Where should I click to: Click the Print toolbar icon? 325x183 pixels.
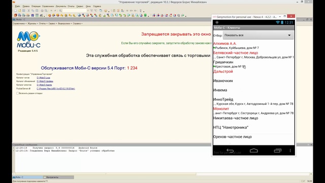tap(42, 11)
